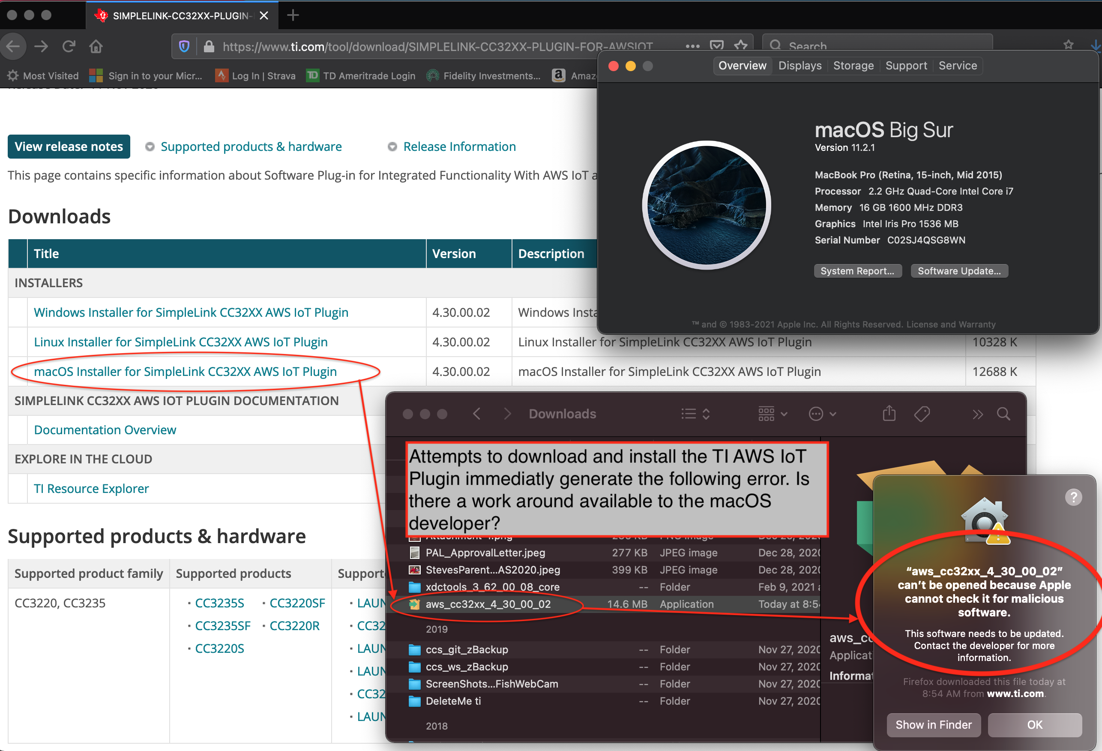The width and height of the screenshot is (1102, 751).
Task: Jump to Supported products & hardware
Action: [x=251, y=147]
